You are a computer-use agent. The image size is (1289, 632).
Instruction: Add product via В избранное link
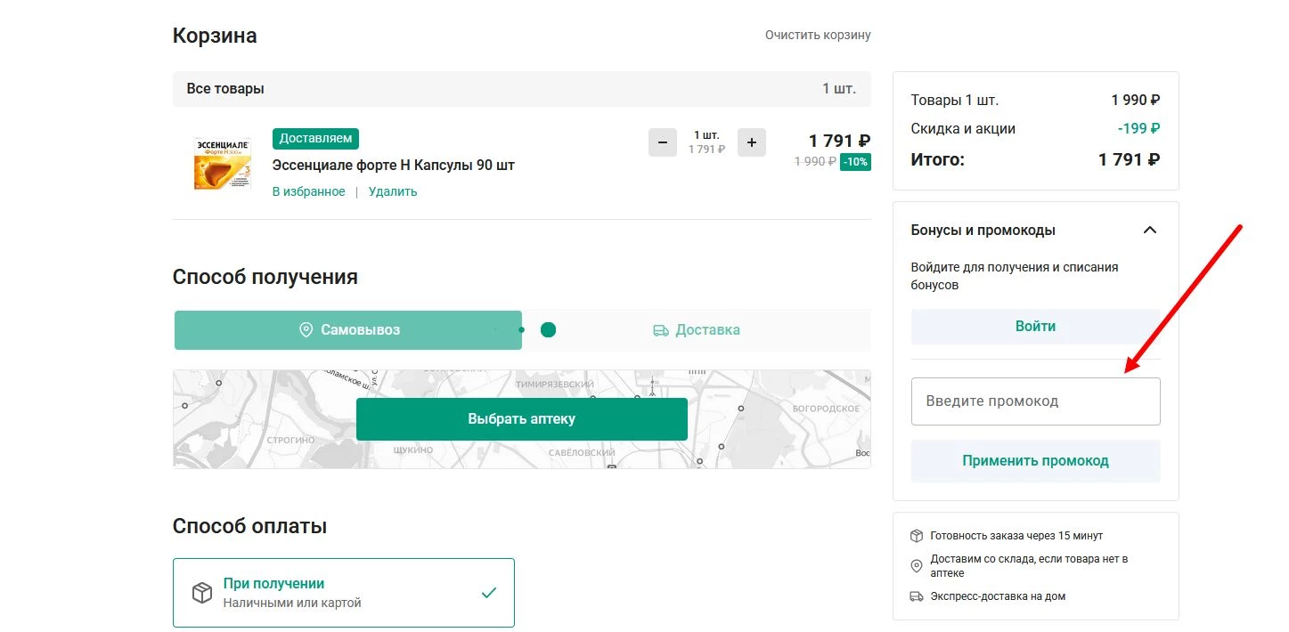(308, 191)
